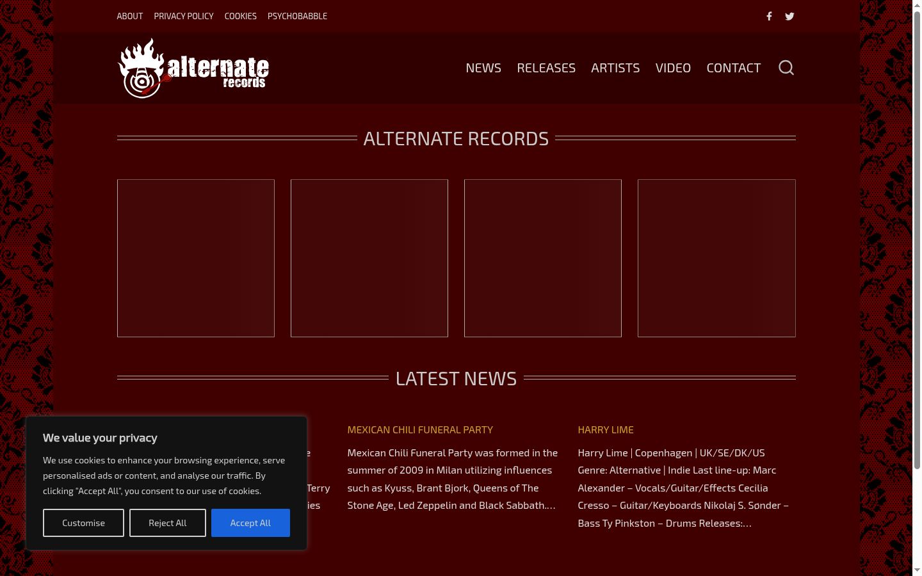The image size is (922, 576).
Task: Select the first release tile under Alternate Records
Action: coord(196,258)
